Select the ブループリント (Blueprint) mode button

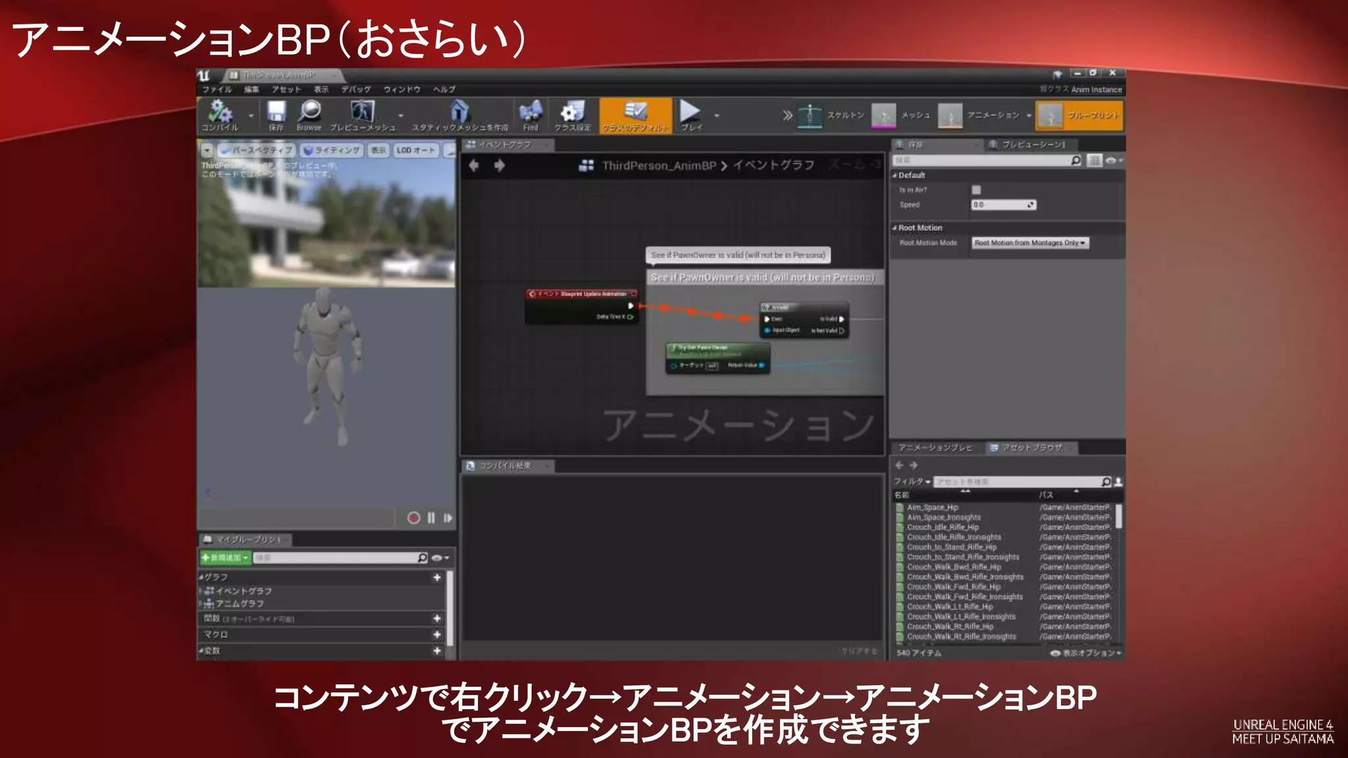click(1079, 115)
